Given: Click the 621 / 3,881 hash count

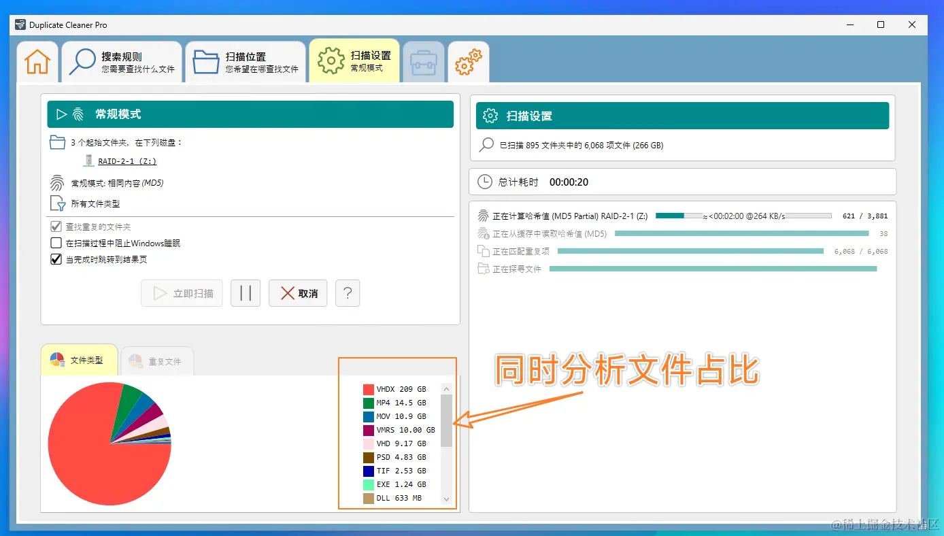Looking at the screenshot, I should 865,216.
